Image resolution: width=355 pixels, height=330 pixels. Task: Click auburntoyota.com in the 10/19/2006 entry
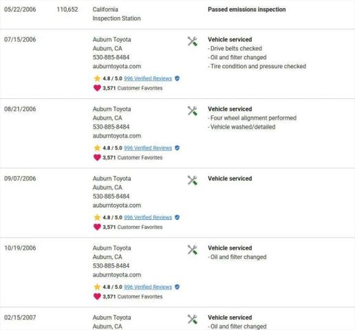(117, 275)
